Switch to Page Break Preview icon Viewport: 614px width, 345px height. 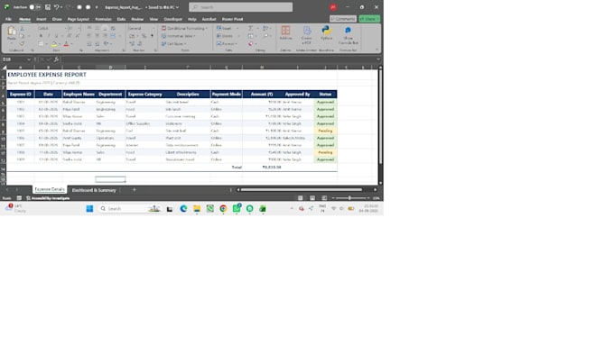(324, 198)
